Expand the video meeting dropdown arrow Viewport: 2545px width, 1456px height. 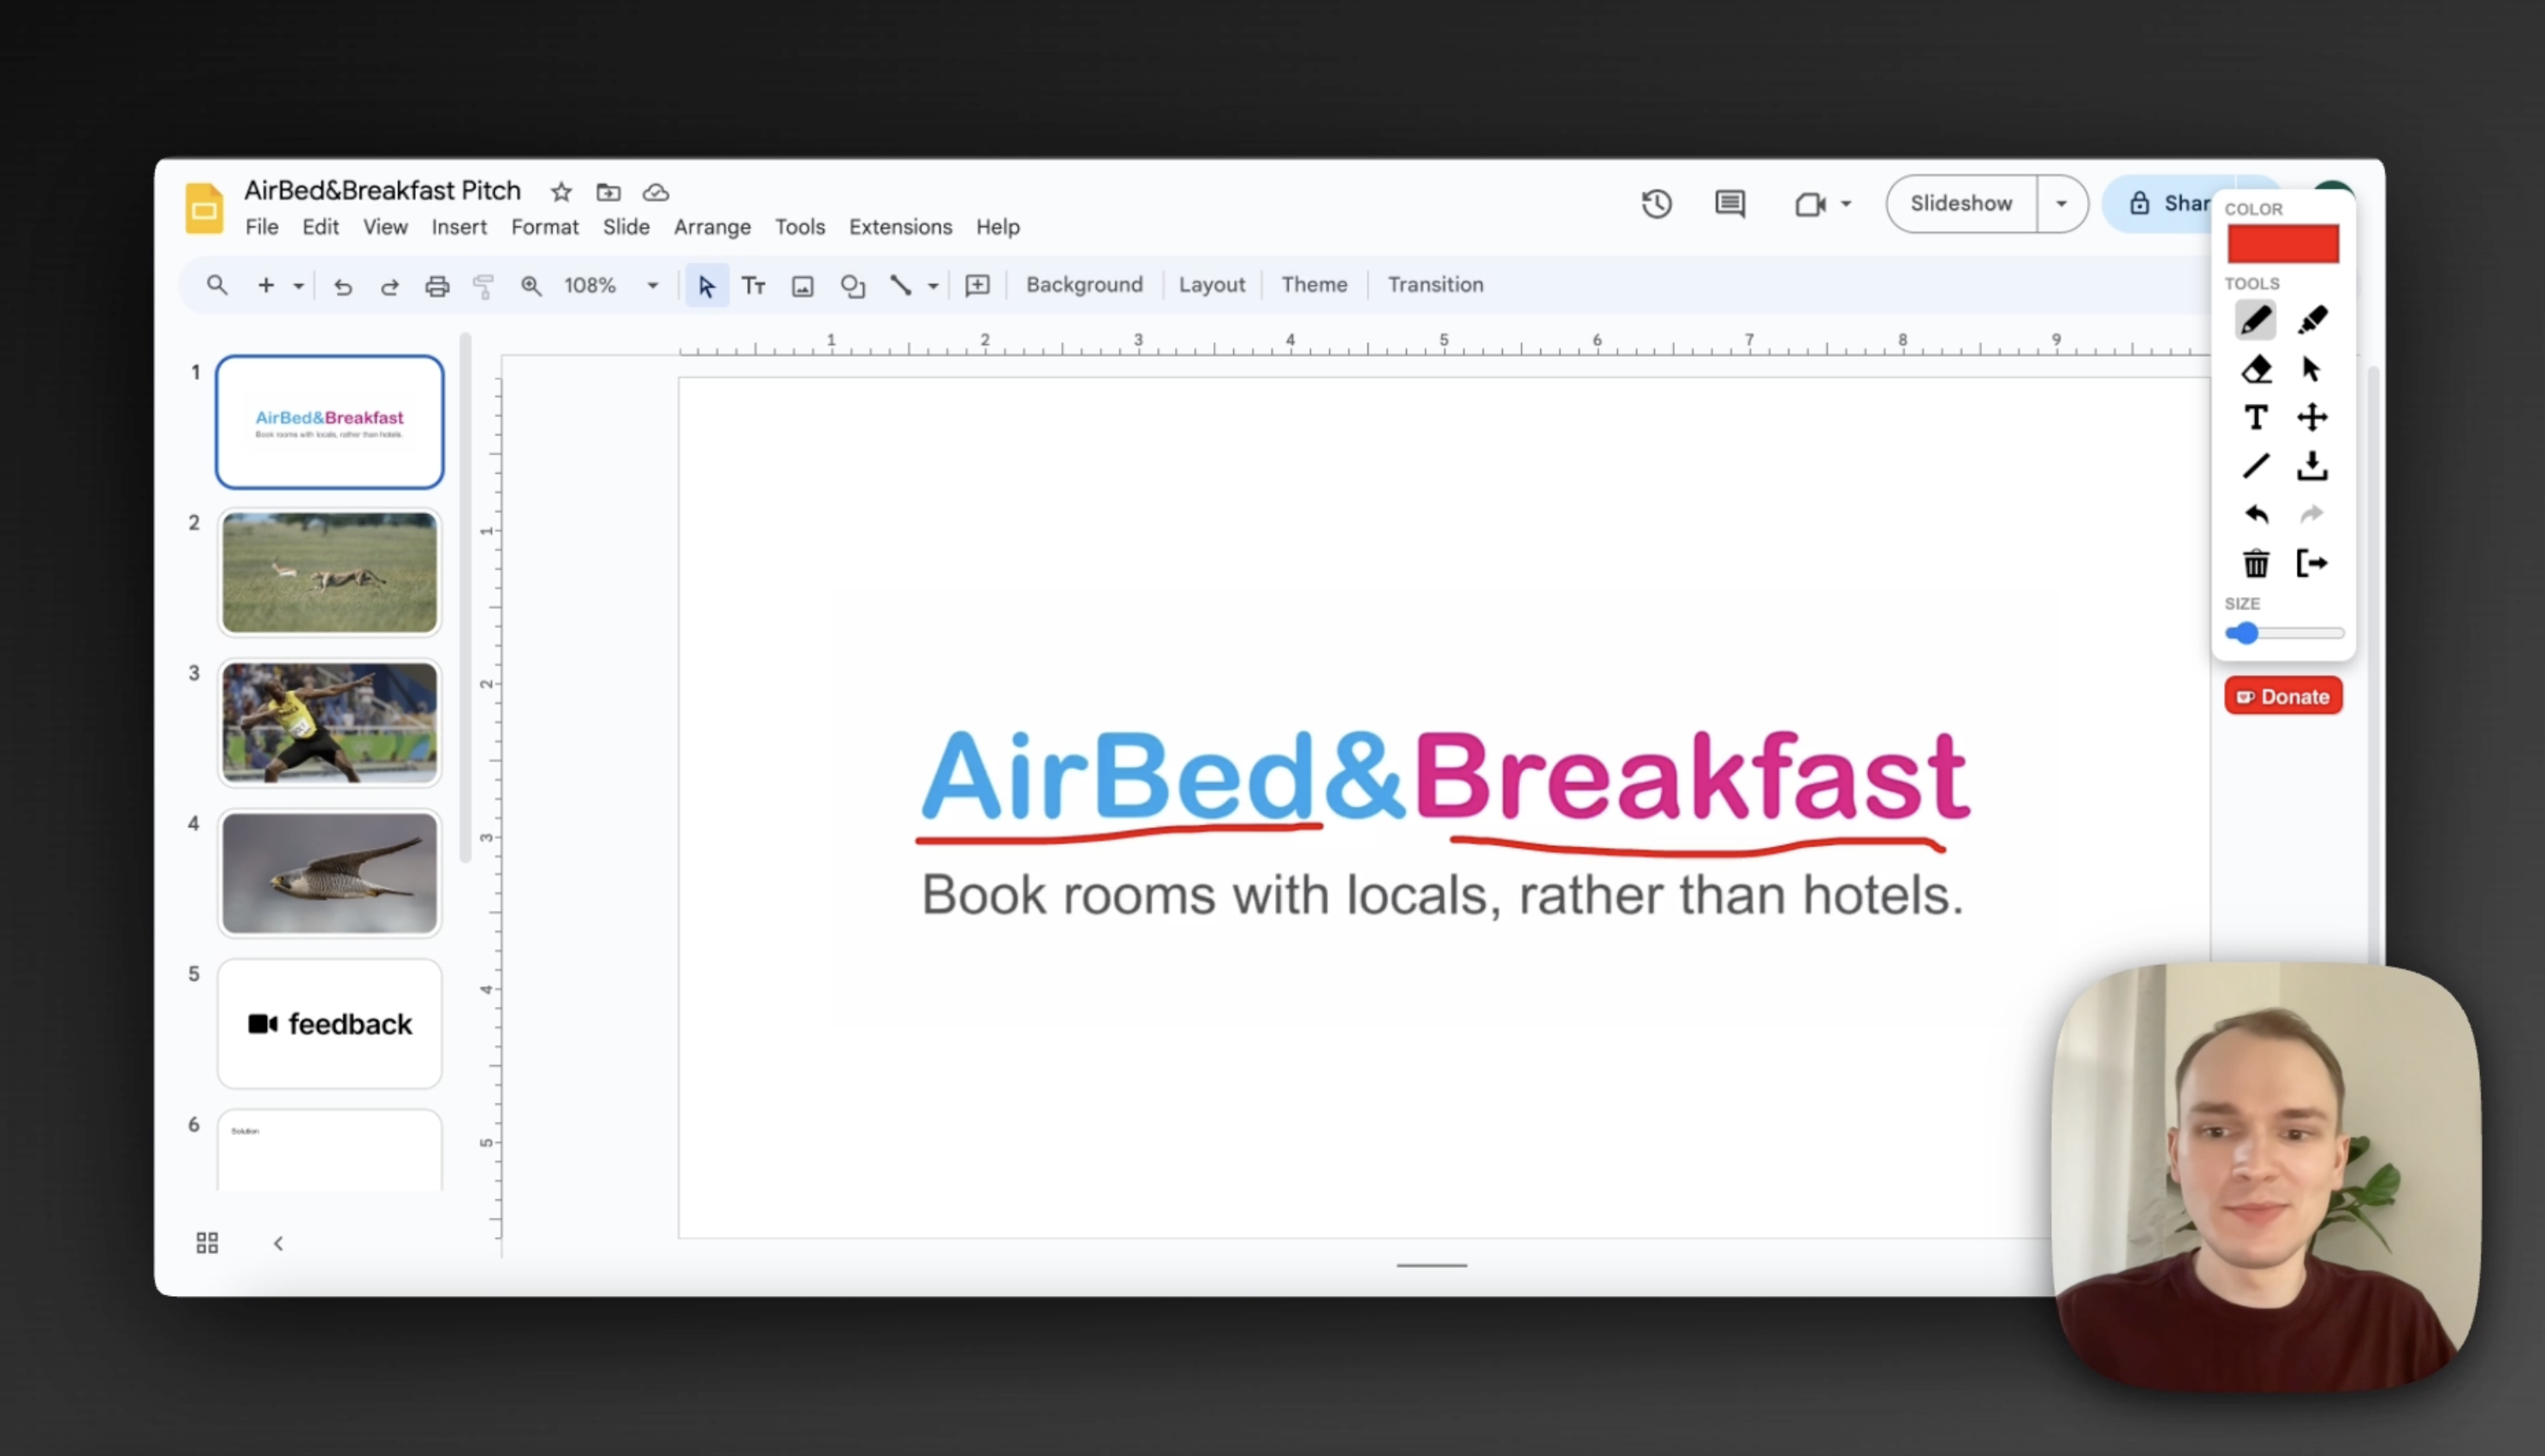coord(1846,204)
